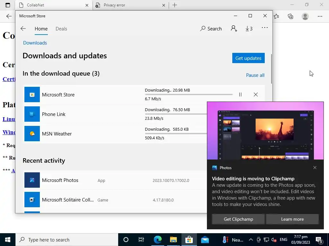Click the network tray icon

tap(266, 240)
